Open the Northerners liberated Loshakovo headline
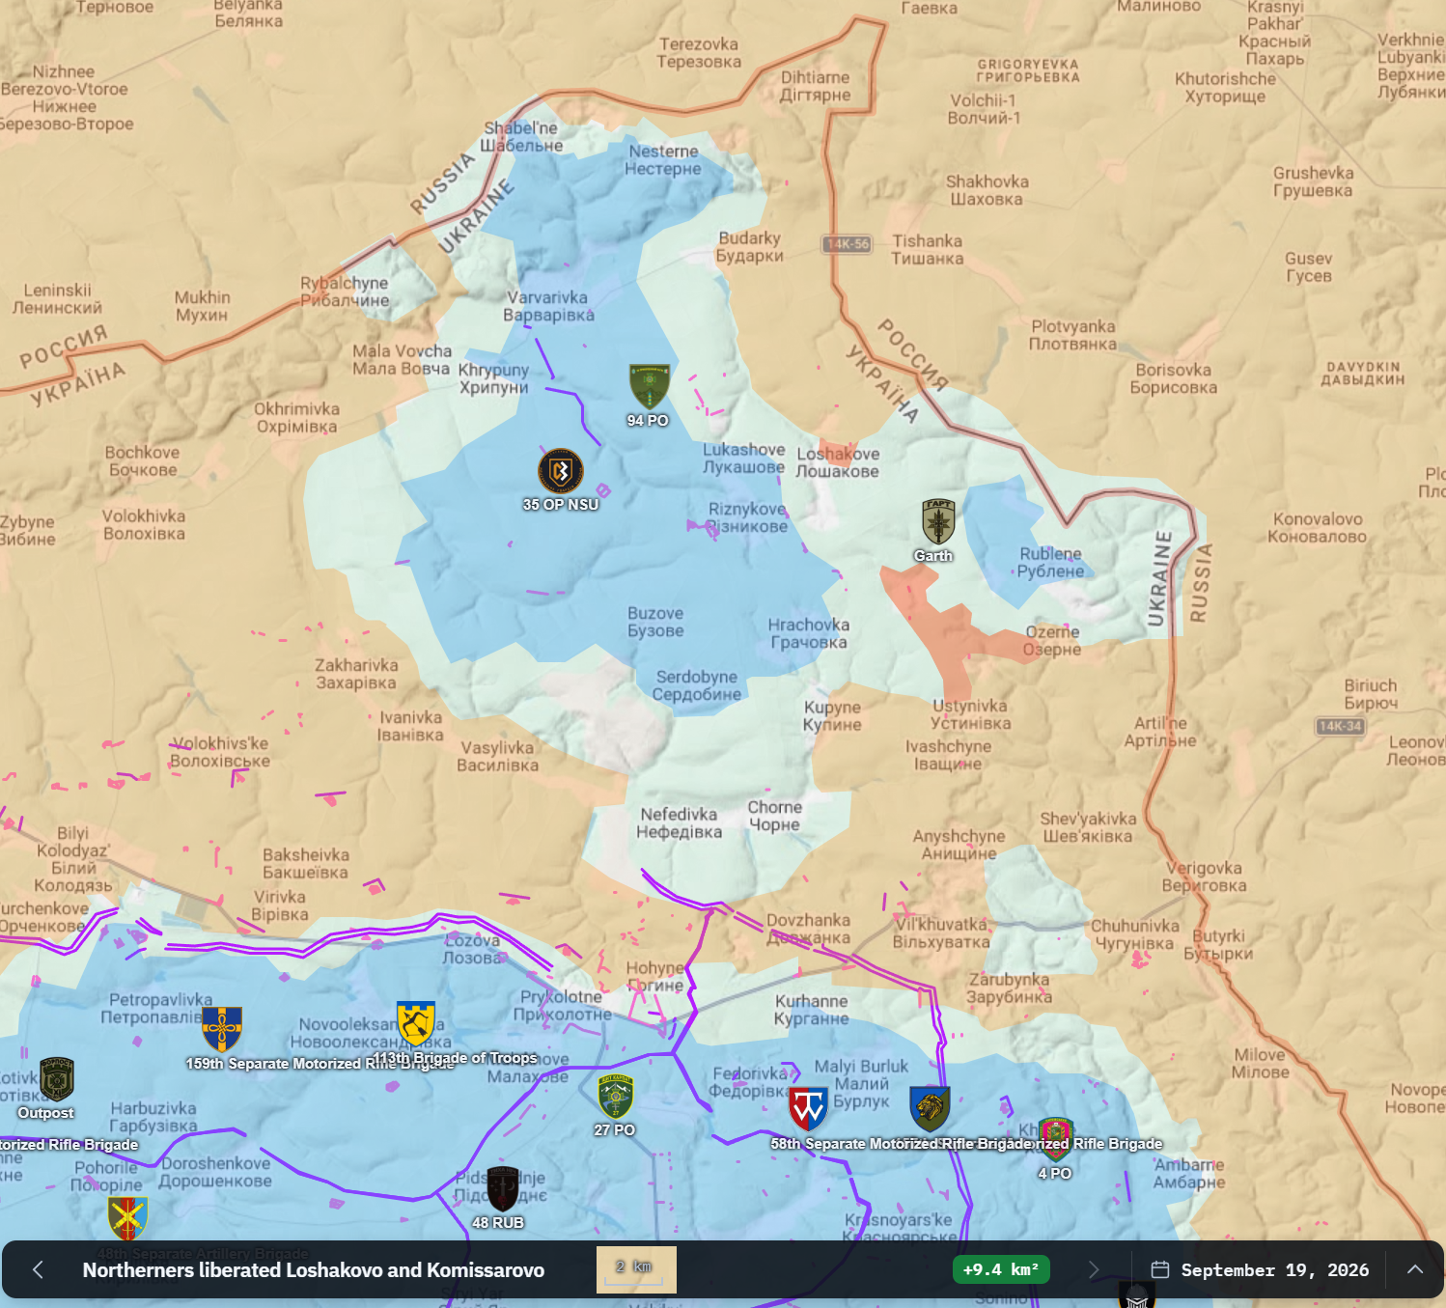The width and height of the screenshot is (1446, 1308). tap(314, 1270)
